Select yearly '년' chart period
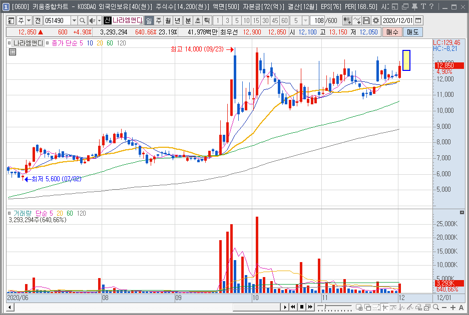 tap(177, 20)
